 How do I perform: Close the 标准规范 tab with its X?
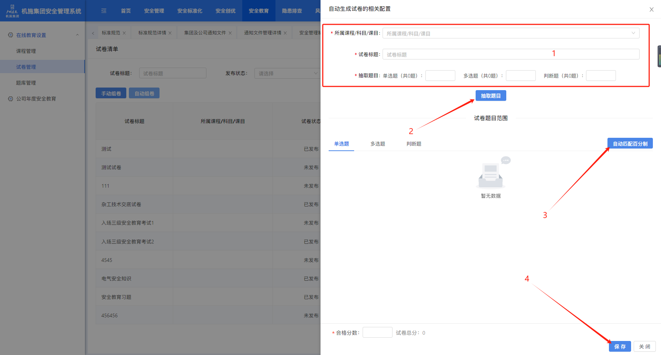tap(124, 33)
